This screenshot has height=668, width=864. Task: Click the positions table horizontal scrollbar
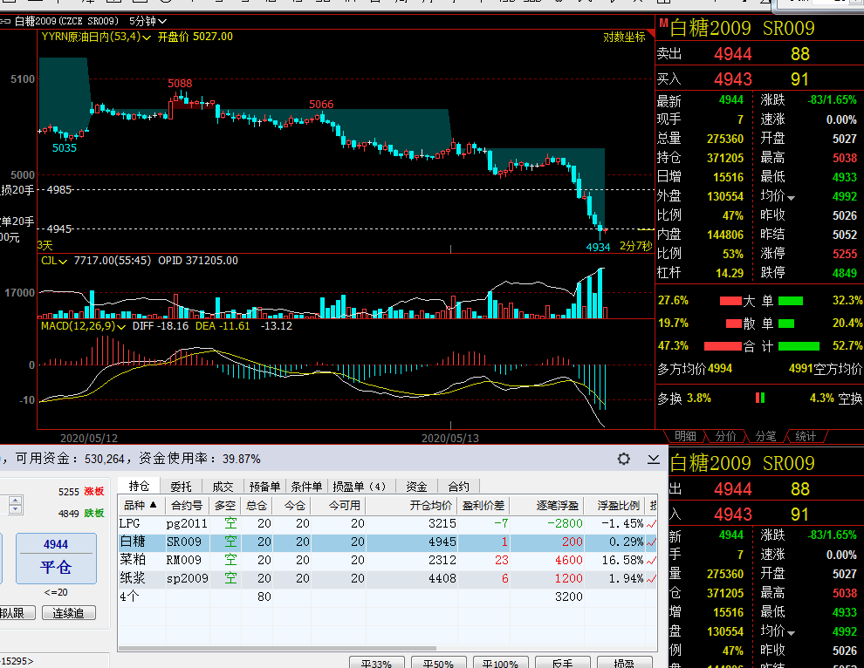coord(278,649)
